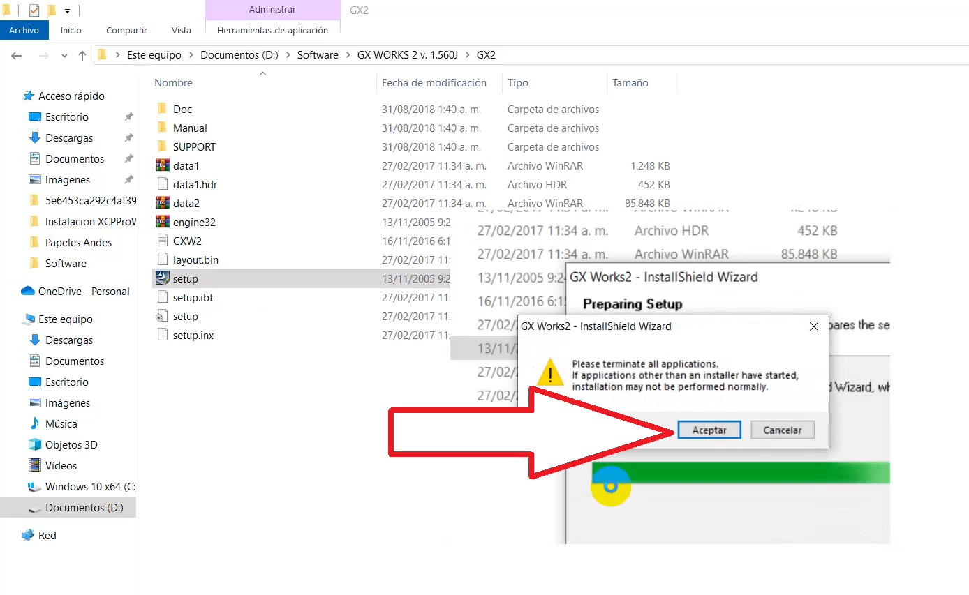Open the Instalacion XCPPro folder shortcut

tap(91, 222)
